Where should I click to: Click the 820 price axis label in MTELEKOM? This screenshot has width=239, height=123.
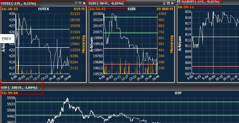pyautogui.click(x=187, y=12)
